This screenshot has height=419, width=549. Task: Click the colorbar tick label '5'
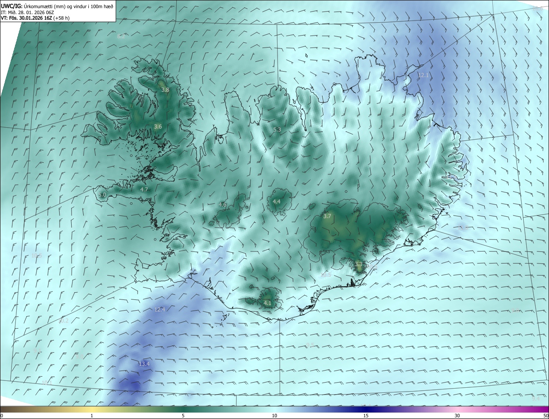[183, 416]
